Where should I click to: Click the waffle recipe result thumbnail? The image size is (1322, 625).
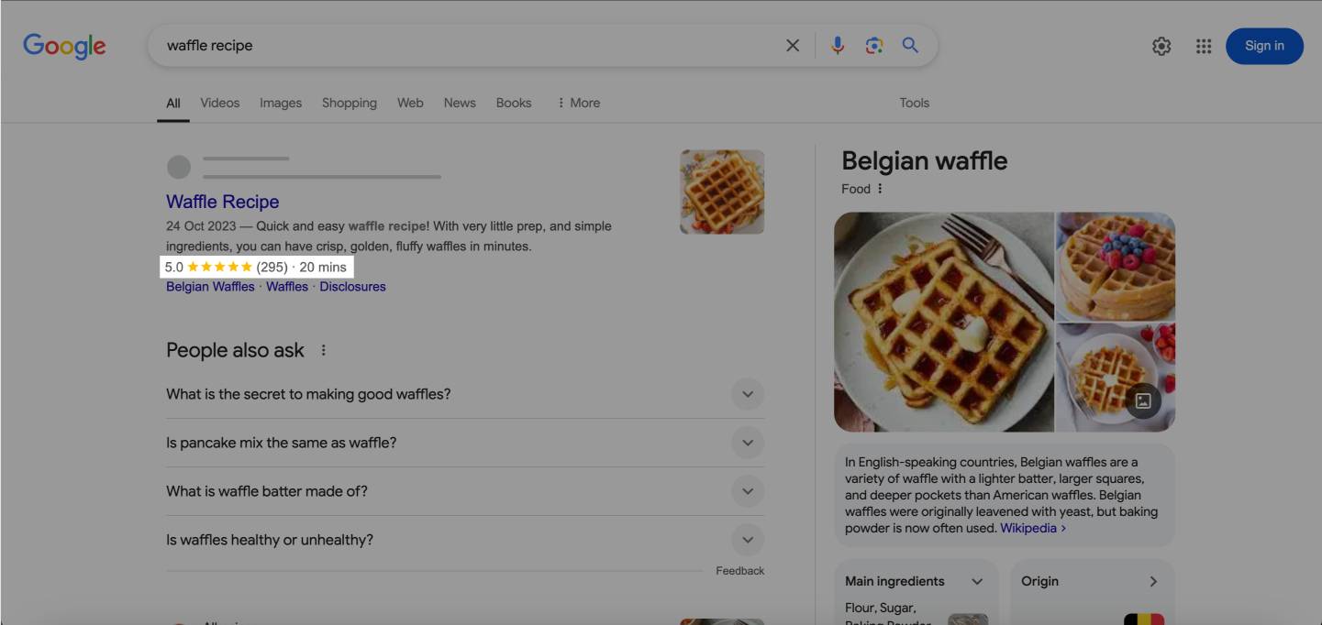point(721,192)
